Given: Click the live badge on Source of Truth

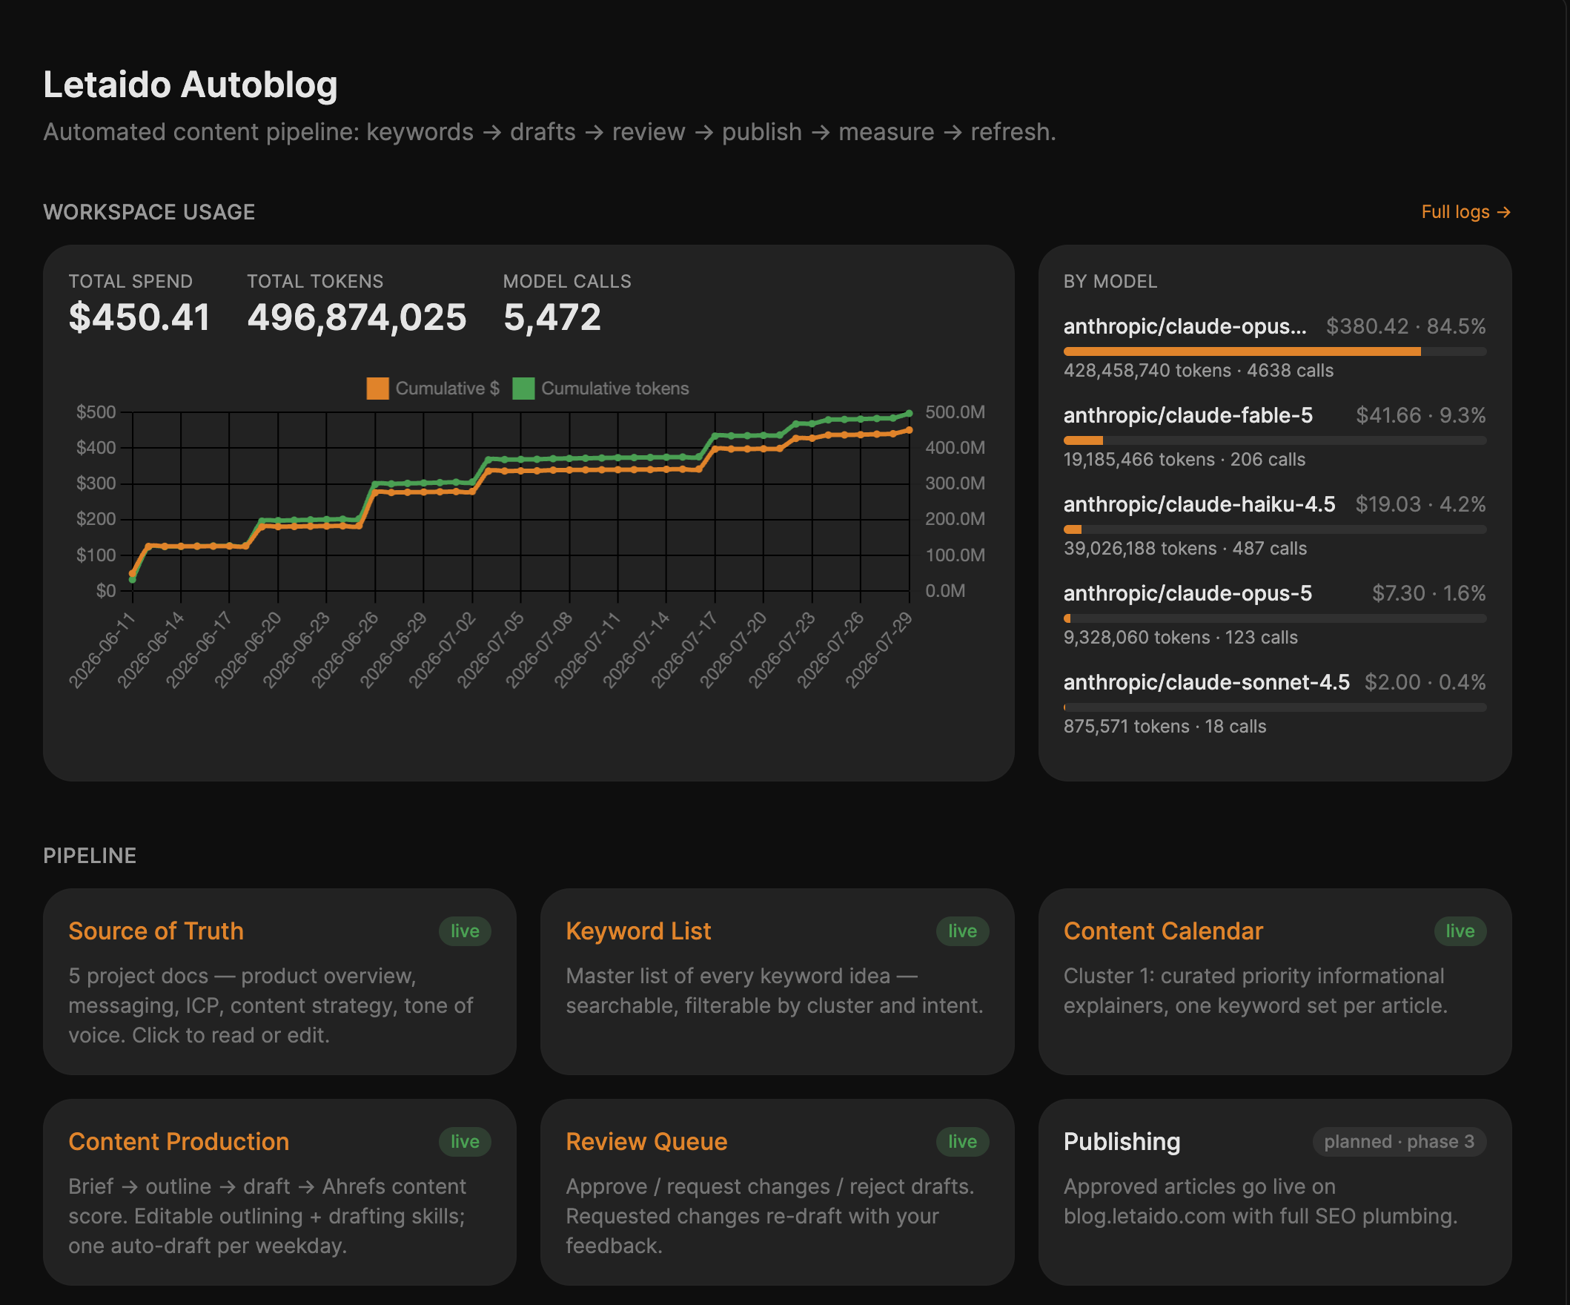Looking at the screenshot, I should click(x=464, y=931).
